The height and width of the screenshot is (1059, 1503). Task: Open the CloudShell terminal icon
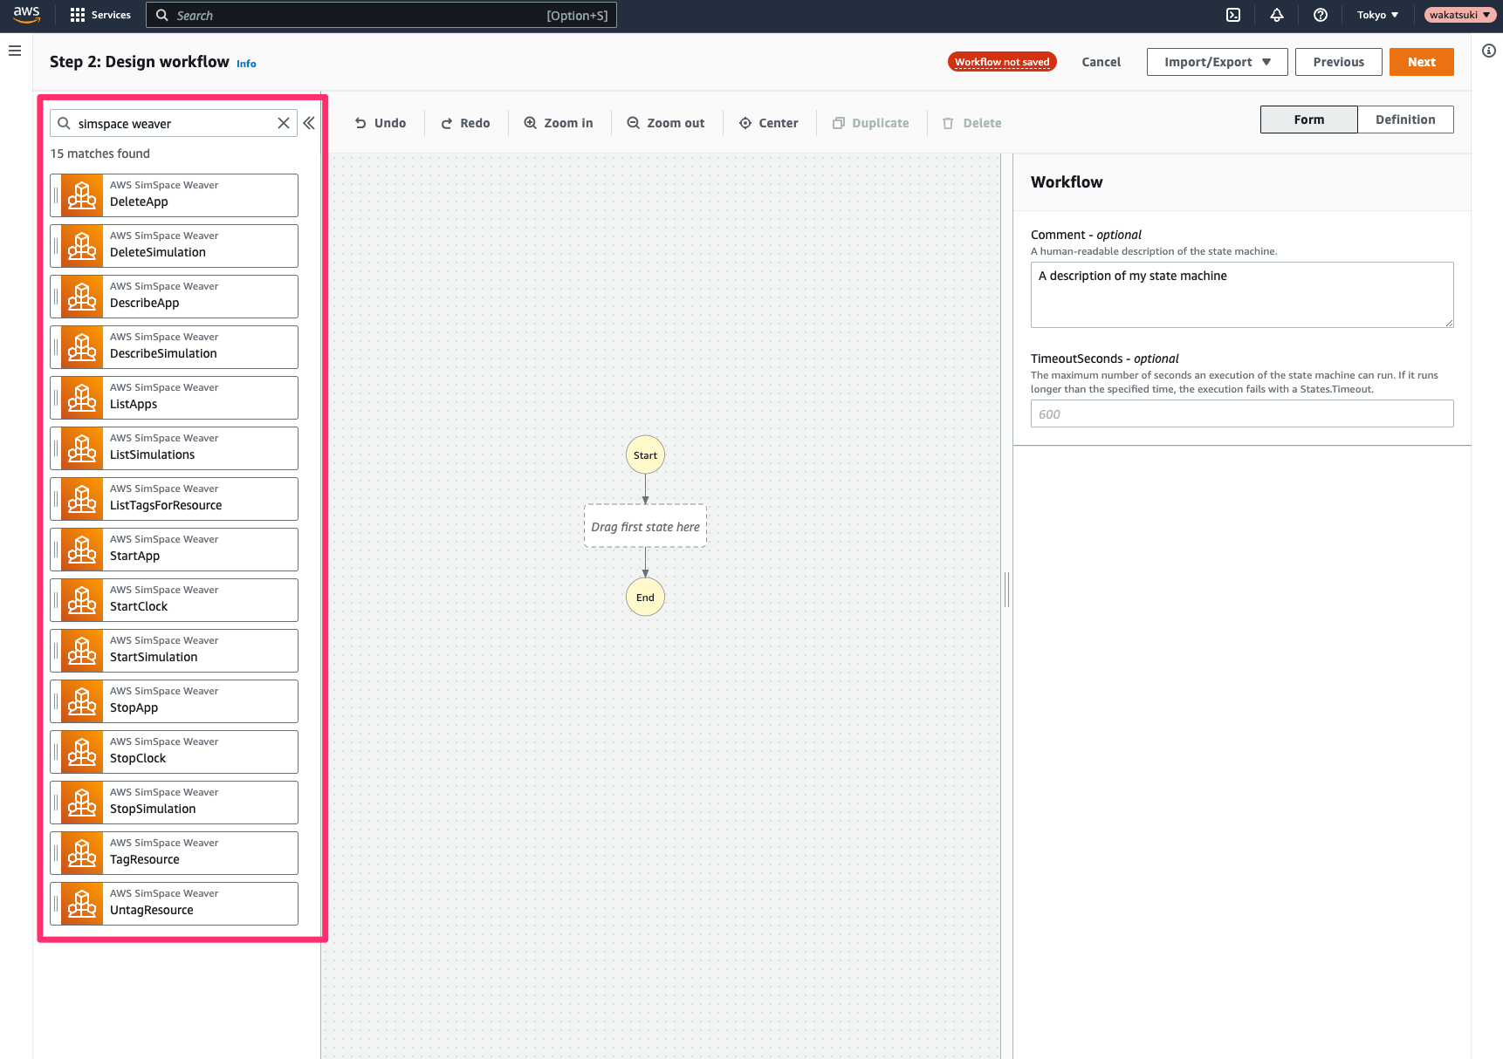[x=1233, y=15]
